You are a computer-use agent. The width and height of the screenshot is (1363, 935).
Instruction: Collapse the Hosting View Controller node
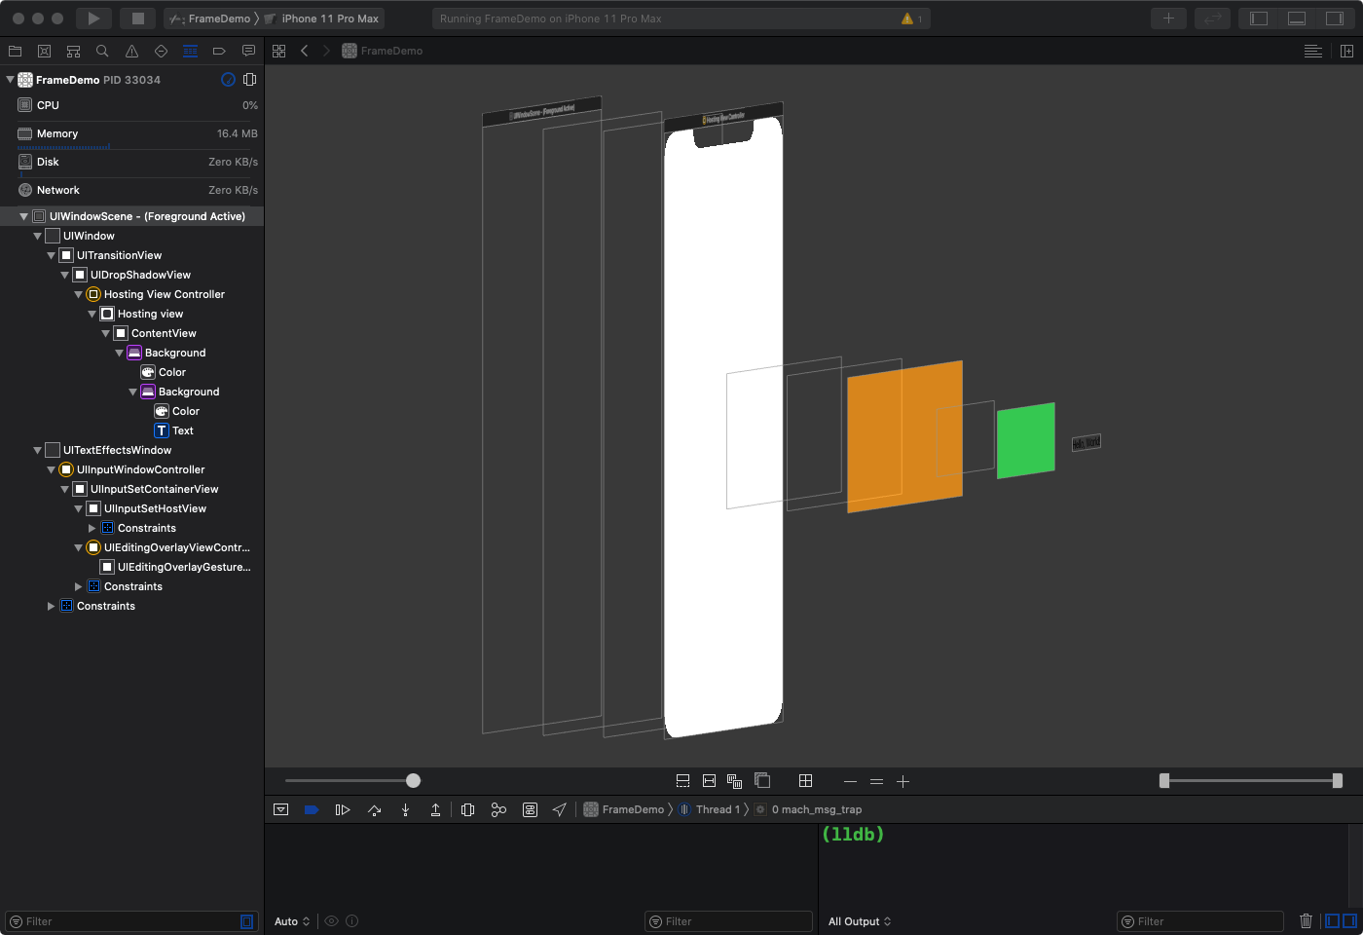click(78, 294)
